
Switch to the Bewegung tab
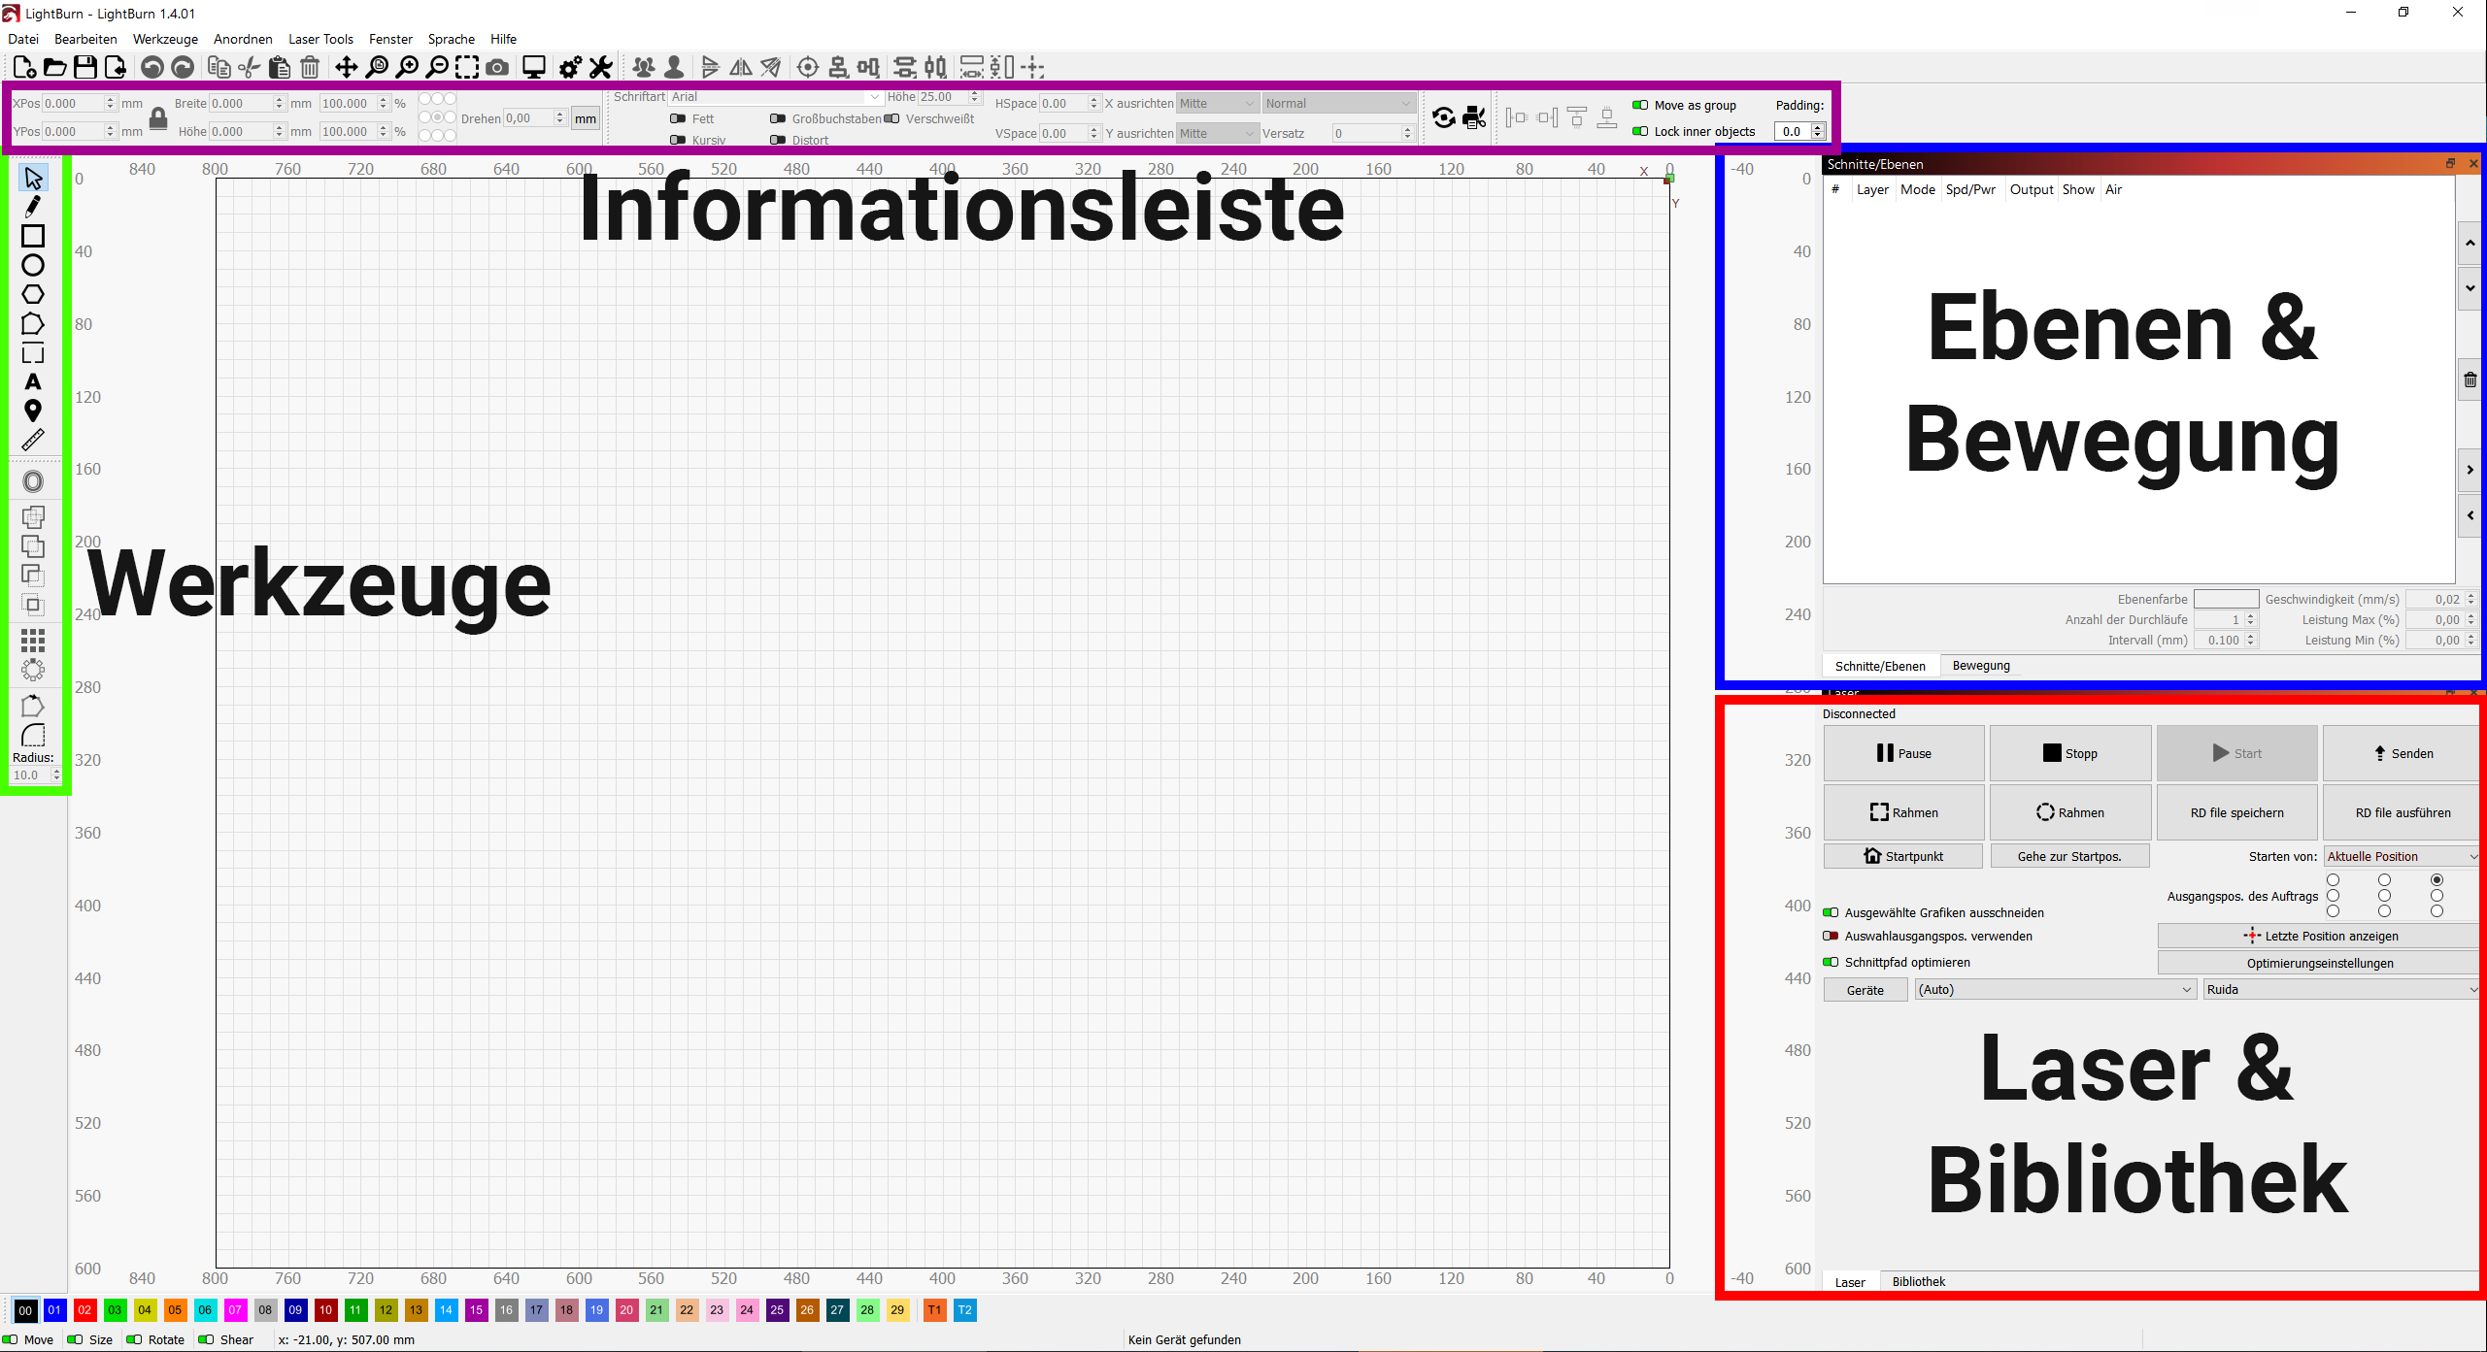[1981, 666]
